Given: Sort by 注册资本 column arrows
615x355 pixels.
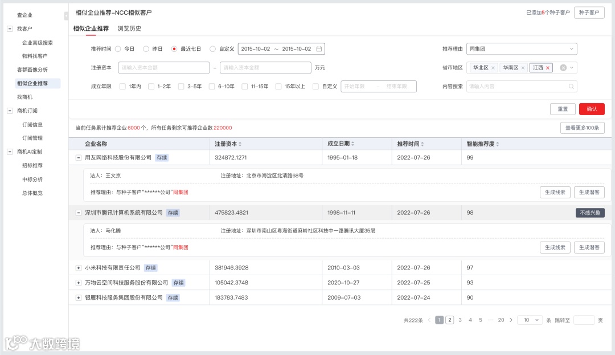Looking at the screenshot, I should pyautogui.click(x=240, y=144).
